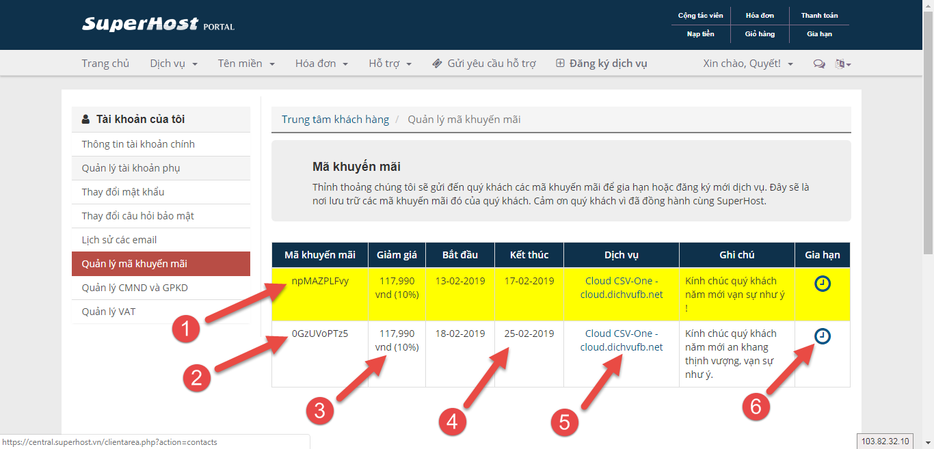Click Trung tâm khách hàng breadcrumb link

335,120
